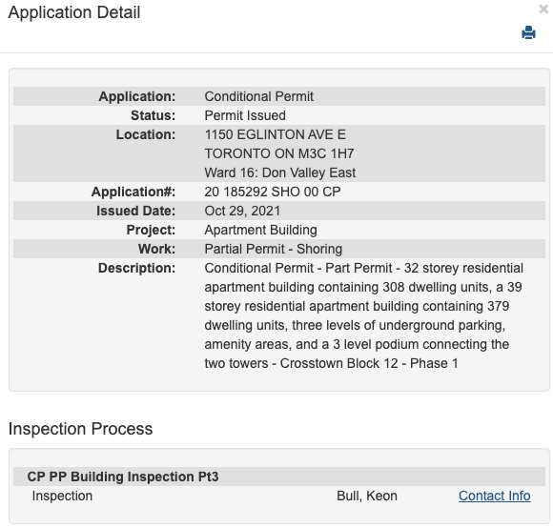Viewport: 553px width, 528px height.
Task: Close the Application Detail dialog
Action: (x=543, y=9)
